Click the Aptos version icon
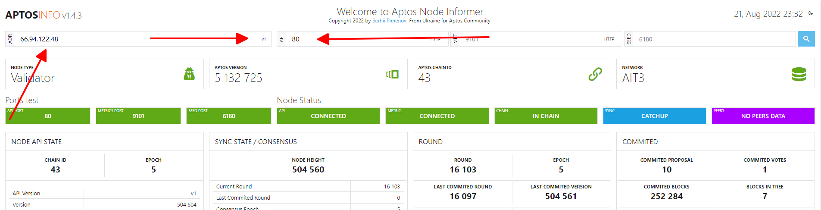821x210 pixels. pos(393,74)
